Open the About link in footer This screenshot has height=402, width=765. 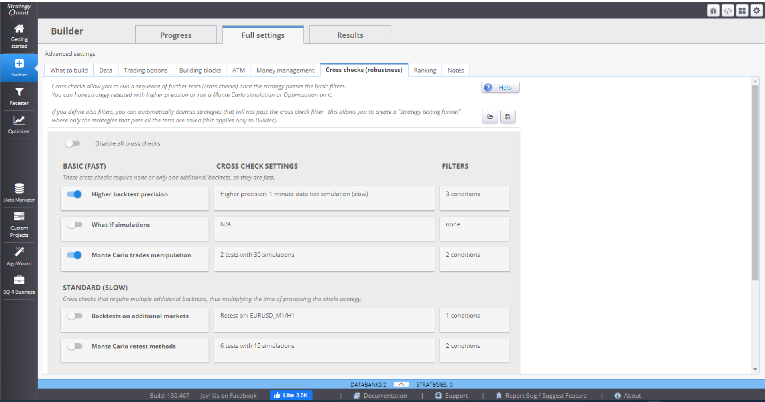click(x=628, y=396)
